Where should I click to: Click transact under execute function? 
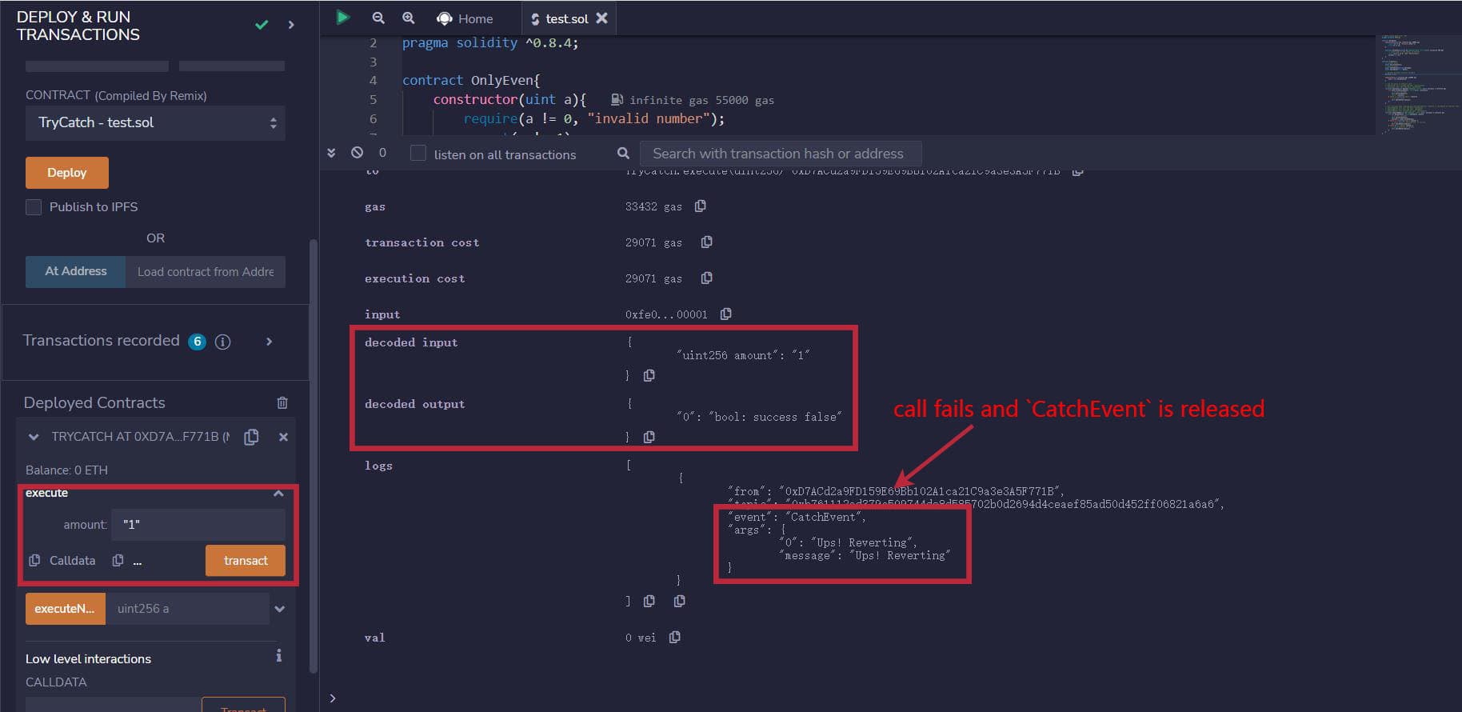click(x=245, y=561)
